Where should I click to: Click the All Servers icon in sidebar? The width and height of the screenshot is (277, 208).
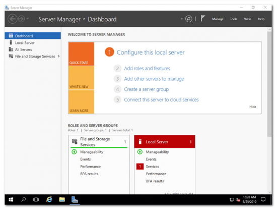click(11, 49)
